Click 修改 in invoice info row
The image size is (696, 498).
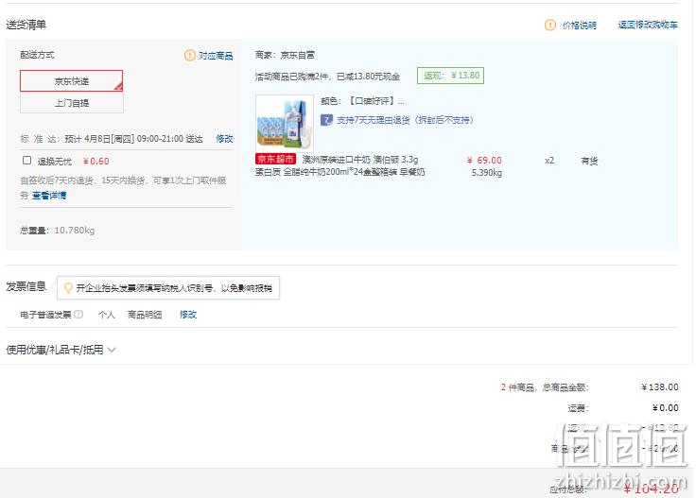(x=188, y=315)
